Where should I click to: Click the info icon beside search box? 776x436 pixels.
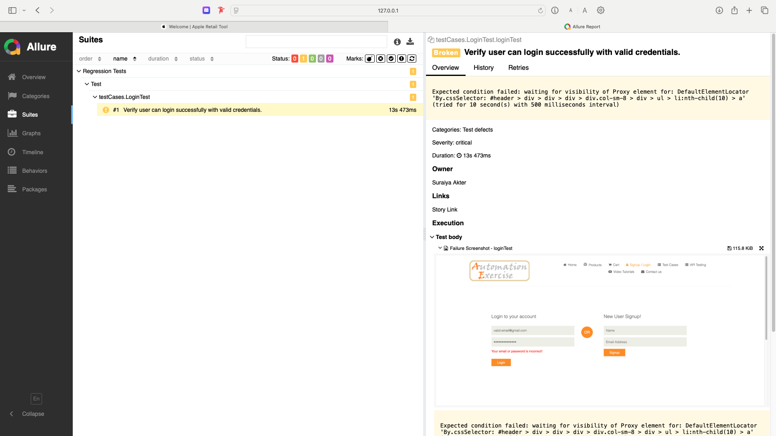(397, 42)
